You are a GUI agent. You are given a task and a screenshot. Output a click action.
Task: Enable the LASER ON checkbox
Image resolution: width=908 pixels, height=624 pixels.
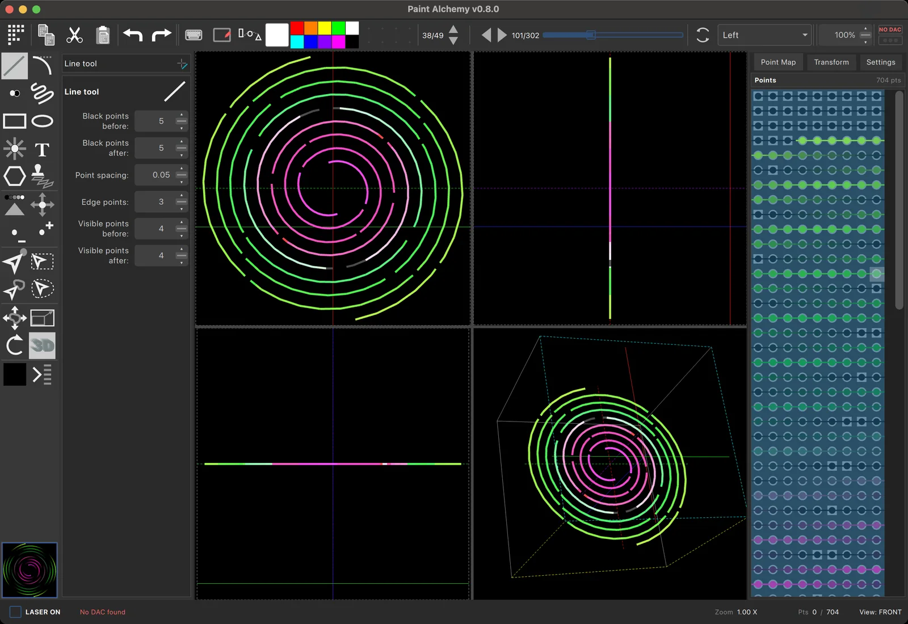tap(15, 612)
